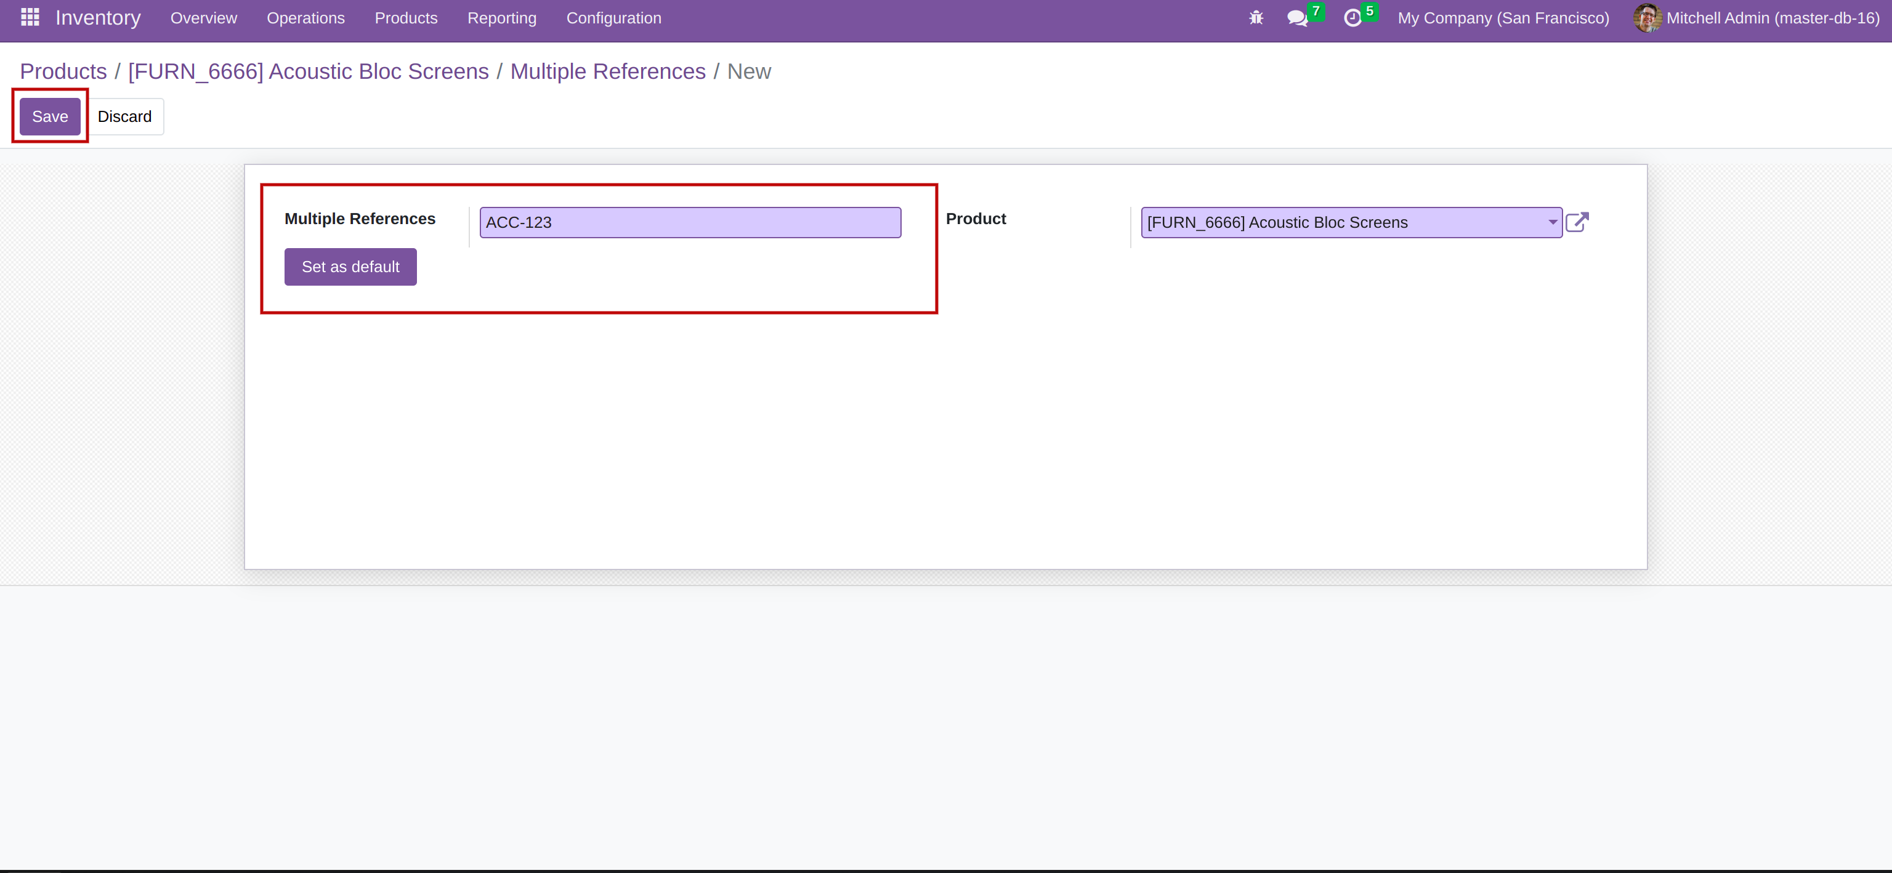Image resolution: width=1892 pixels, height=873 pixels.
Task: Click the debug bug icon
Action: click(x=1256, y=18)
